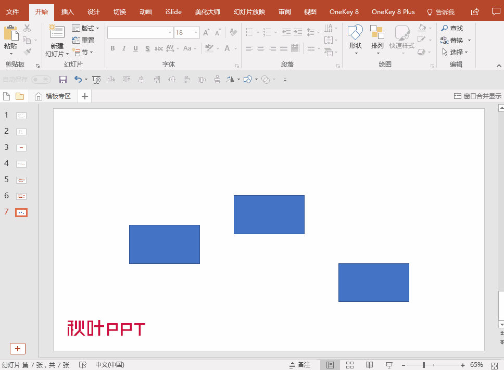Click the Find (查找) button
This screenshot has width=504, height=370.
(x=452, y=28)
